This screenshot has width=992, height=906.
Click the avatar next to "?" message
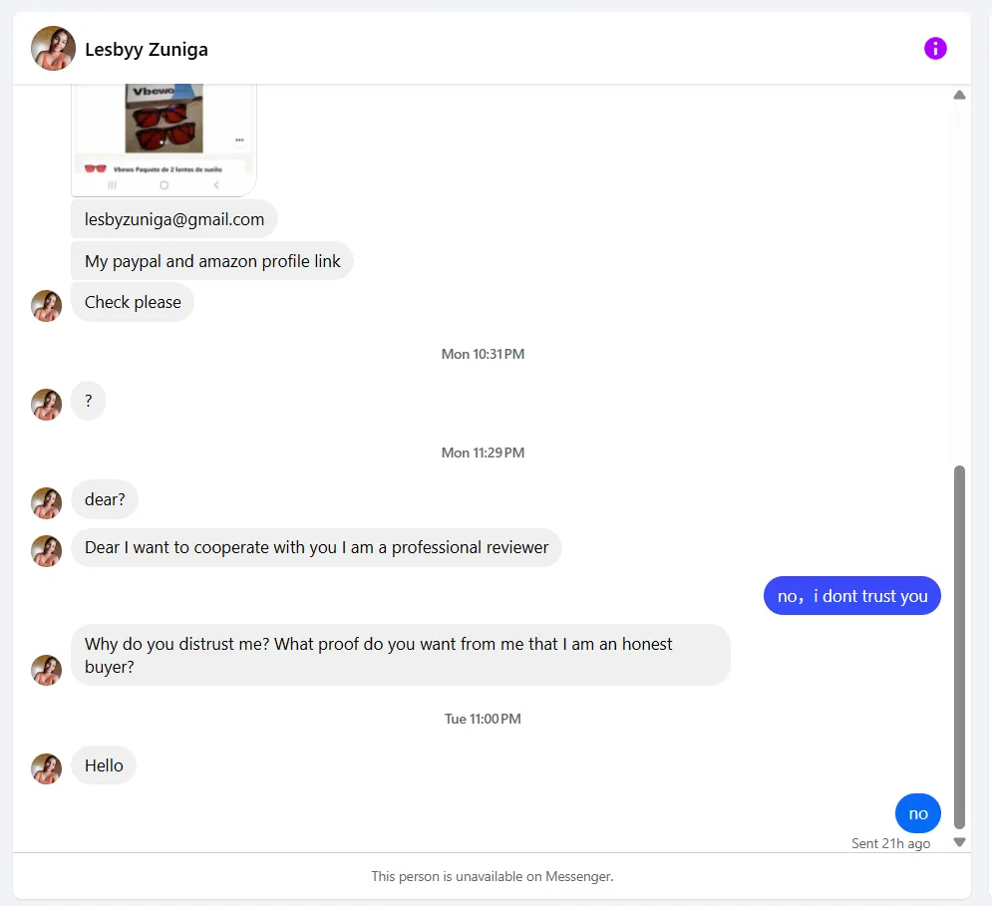pos(47,405)
